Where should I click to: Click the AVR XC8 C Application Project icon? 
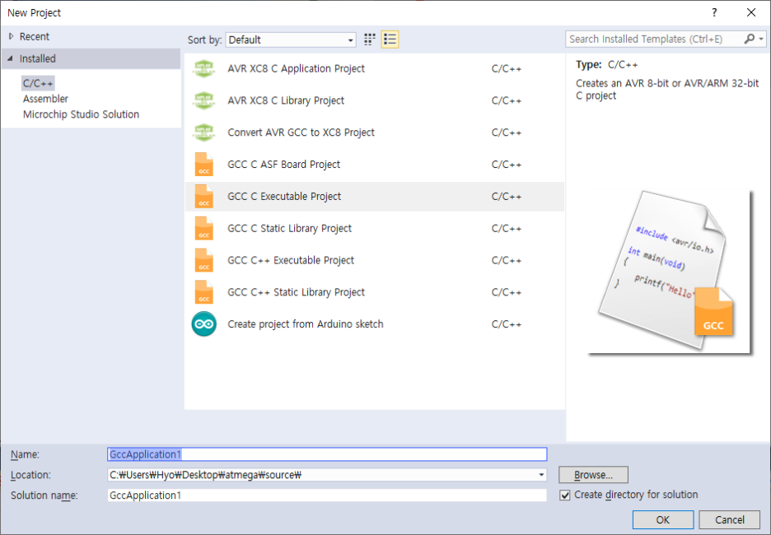tap(204, 69)
